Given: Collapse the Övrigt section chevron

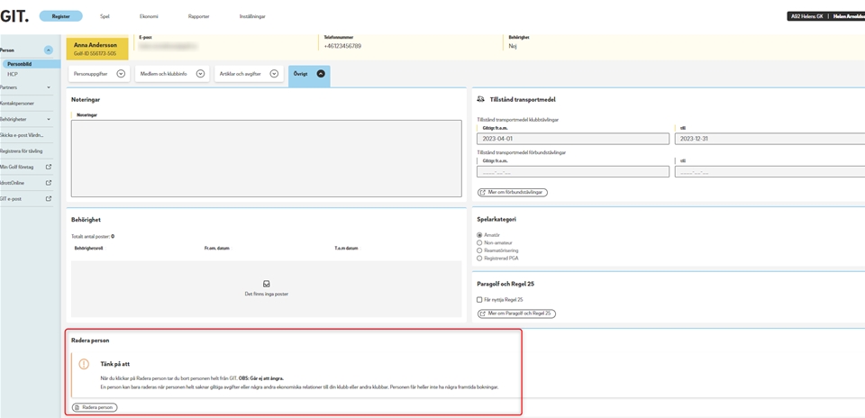Looking at the screenshot, I should 321,74.
